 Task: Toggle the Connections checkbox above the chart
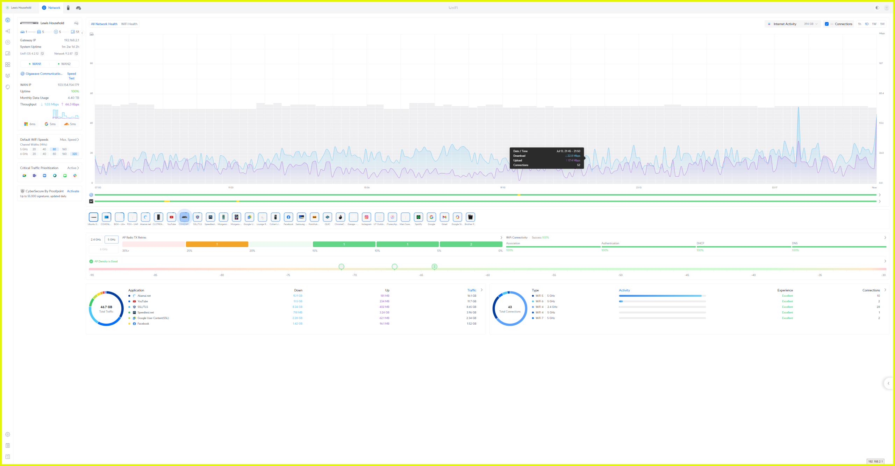tap(827, 24)
